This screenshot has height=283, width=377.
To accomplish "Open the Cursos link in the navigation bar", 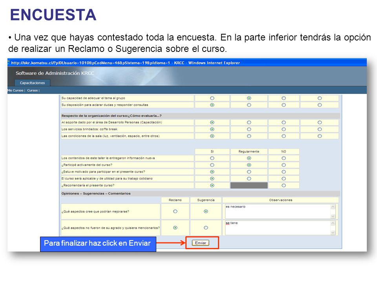I will pyautogui.click(x=33, y=90).
